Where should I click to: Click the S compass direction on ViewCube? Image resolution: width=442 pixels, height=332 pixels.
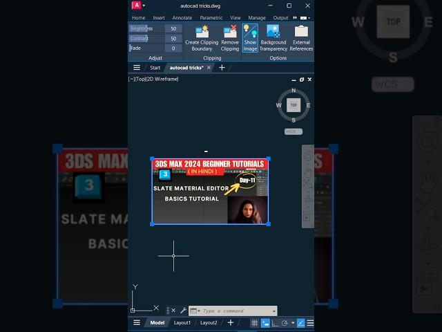[294, 120]
